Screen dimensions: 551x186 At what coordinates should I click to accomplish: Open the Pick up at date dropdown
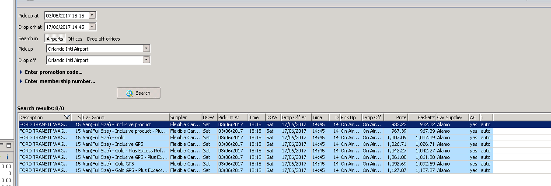point(92,15)
